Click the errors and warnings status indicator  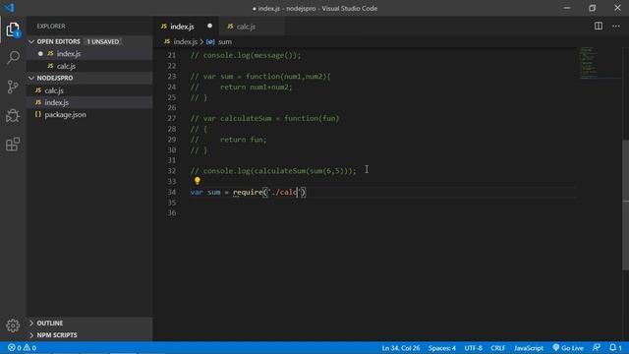[22, 347]
